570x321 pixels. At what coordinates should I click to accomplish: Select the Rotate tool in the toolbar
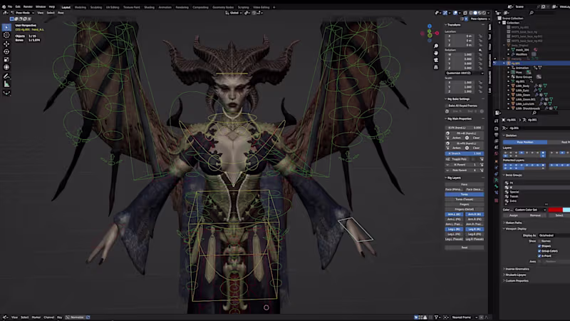coord(6,51)
